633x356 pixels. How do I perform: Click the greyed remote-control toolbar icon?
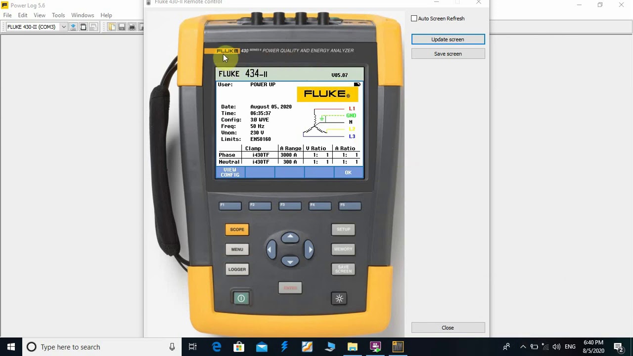click(x=93, y=27)
